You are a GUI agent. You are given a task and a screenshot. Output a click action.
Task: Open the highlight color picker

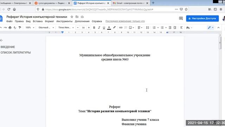(x=114, y=28)
